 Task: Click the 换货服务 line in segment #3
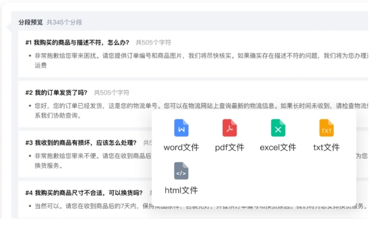click(x=48, y=166)
